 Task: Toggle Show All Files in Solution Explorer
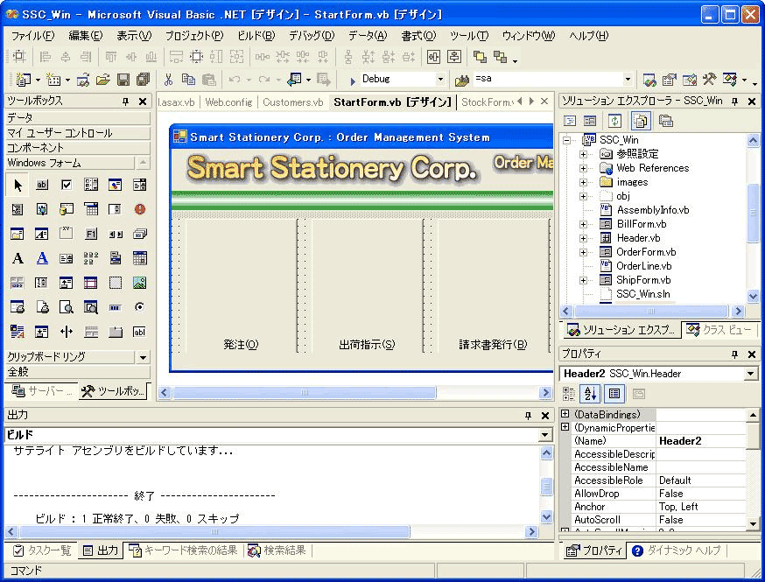tap(641, 121)
